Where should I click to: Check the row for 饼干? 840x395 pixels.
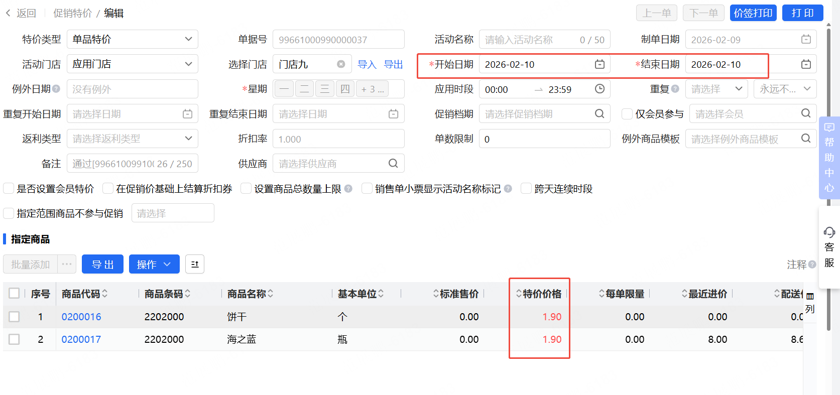[14, 317]
